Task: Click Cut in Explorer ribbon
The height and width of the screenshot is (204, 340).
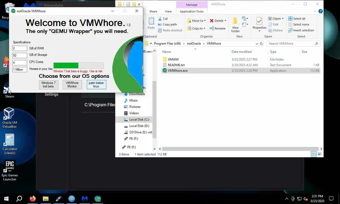Action: (163, 19)
